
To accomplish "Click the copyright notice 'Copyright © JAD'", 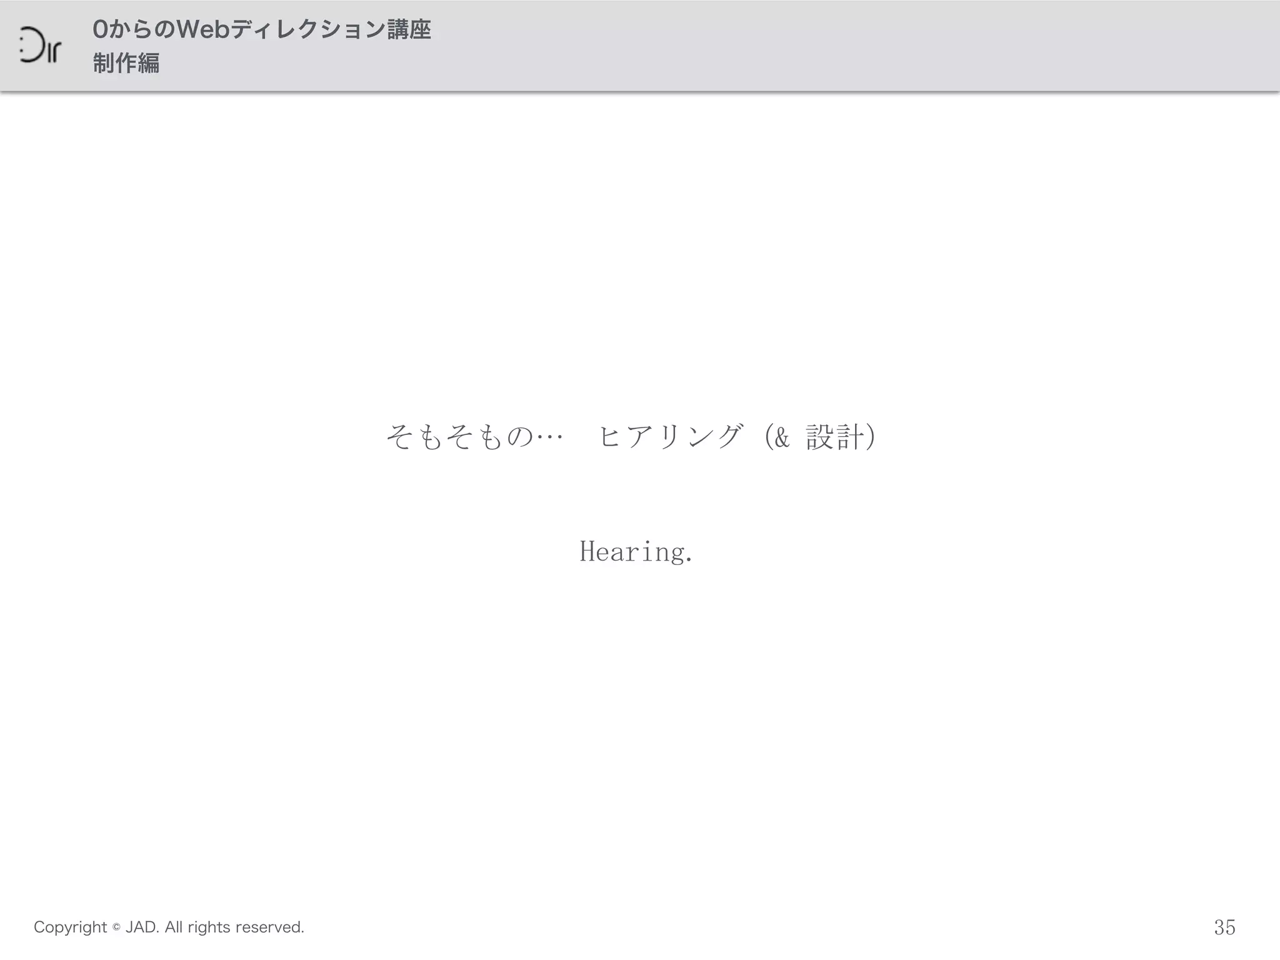I will 95,927.
